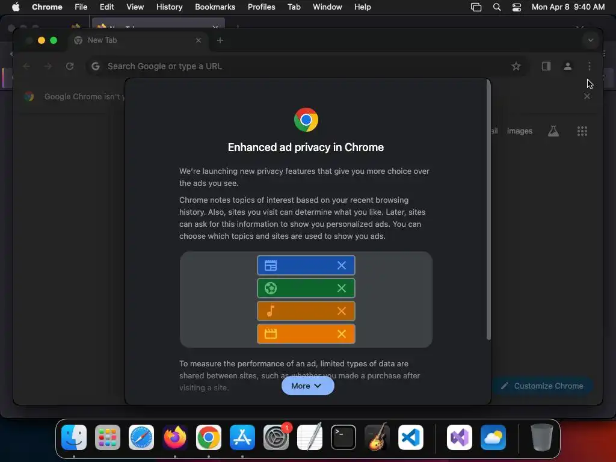Open the Chrome application menu

point(47,7)
